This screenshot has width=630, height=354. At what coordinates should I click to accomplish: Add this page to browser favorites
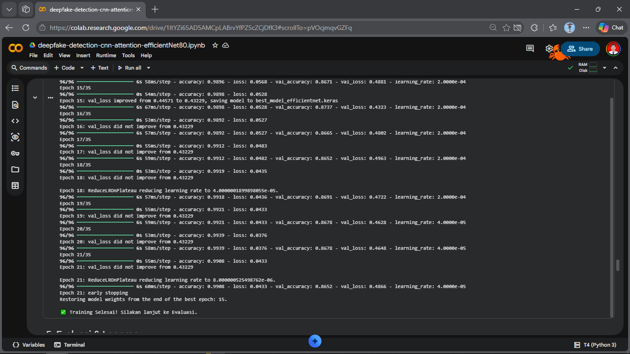pos(506,28)
